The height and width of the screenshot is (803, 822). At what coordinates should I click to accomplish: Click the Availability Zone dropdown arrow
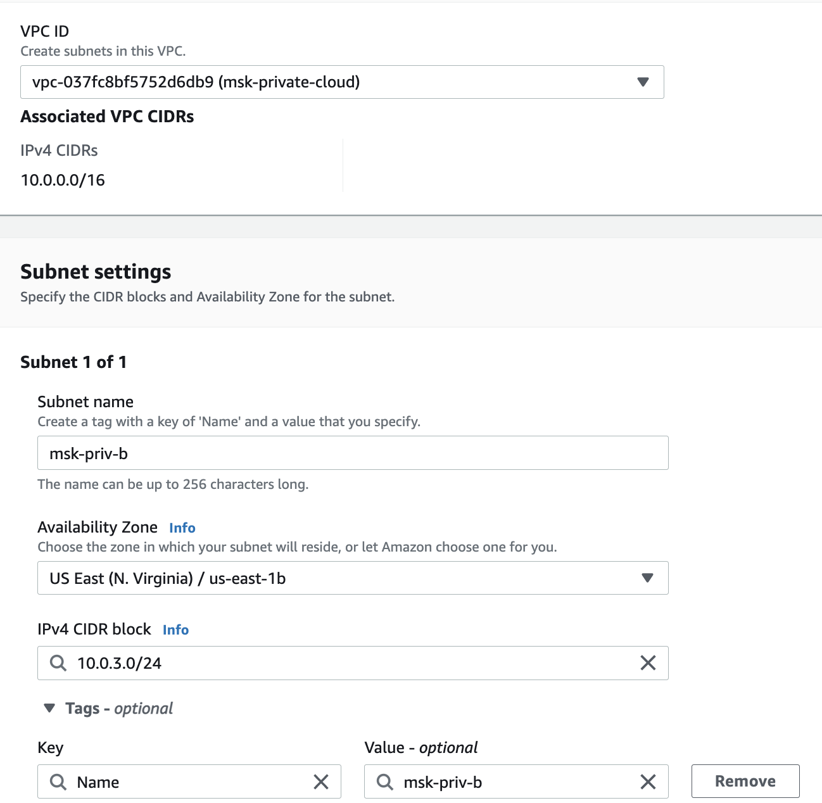click(x=647, y=578)
